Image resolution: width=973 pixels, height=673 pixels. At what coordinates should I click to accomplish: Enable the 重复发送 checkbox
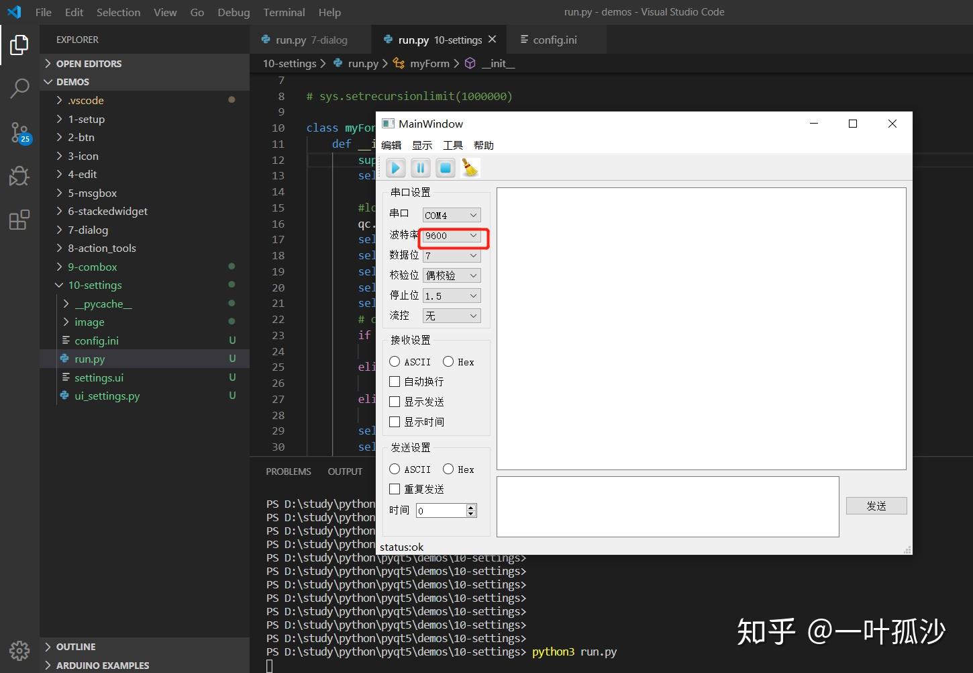point(395,489)
